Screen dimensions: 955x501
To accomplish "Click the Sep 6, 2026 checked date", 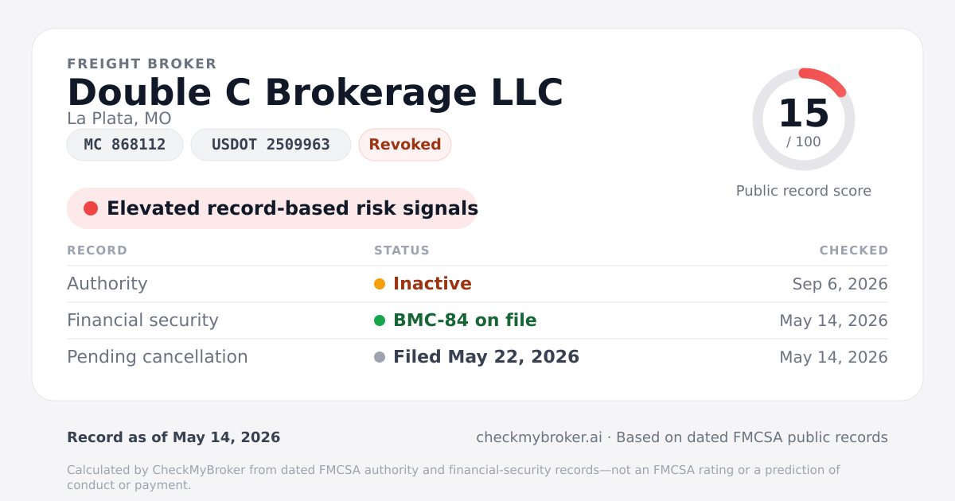I will click(x=840, y=284).
